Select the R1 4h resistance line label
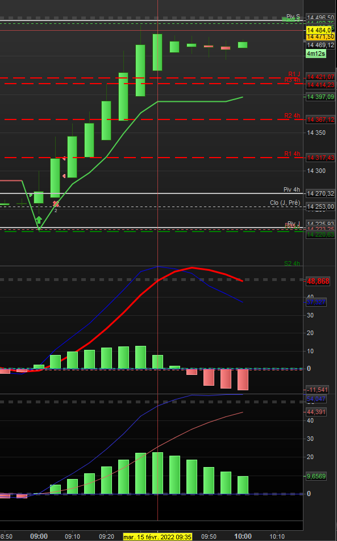337x541 pixels. coord(292,154)
